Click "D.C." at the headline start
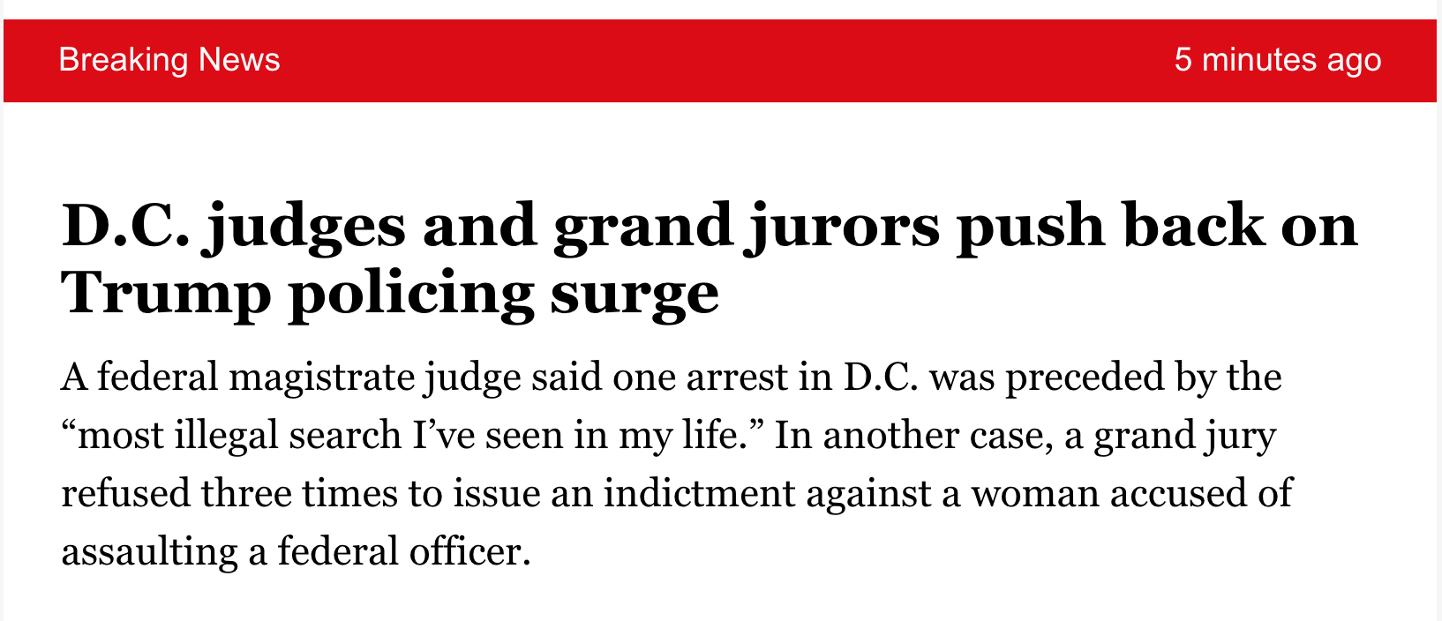 [x=125, y=227]
